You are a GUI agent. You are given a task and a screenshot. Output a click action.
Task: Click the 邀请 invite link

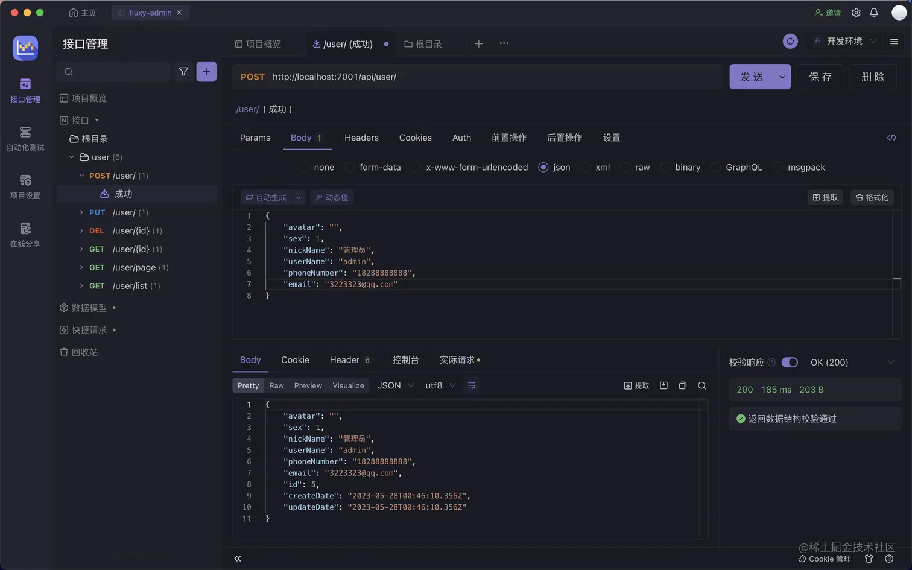pyautogui.click(x=828, y=13)
